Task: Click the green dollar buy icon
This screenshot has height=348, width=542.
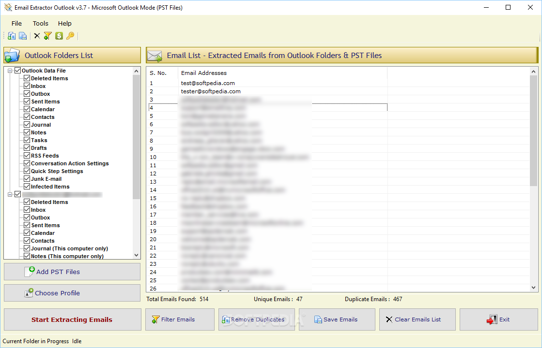Action: pyautogui.click(x=59, y=36)
